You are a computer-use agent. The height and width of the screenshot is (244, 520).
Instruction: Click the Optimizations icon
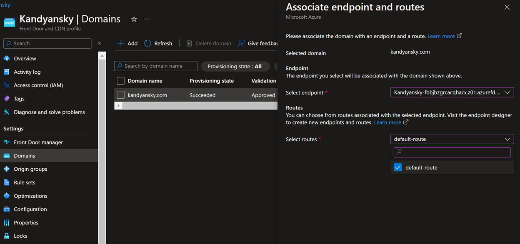coord(7,196)
